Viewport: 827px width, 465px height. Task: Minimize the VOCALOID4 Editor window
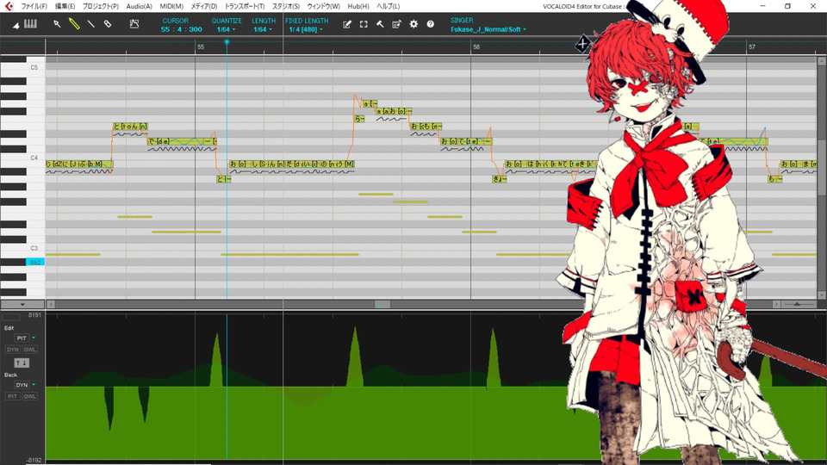click(762, 6)
